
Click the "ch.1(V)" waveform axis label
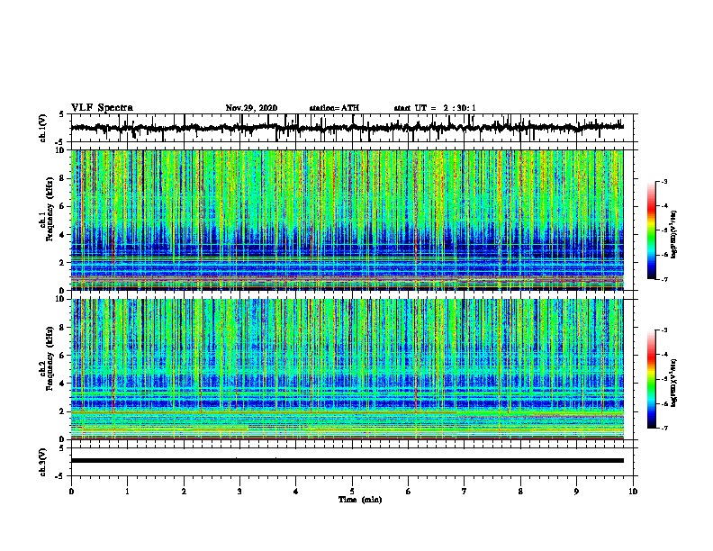[42, 128]
